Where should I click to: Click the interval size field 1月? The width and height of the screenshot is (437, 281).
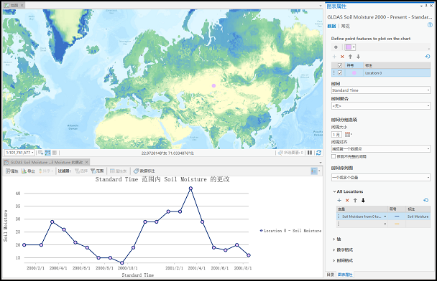(x=336, y=135)
